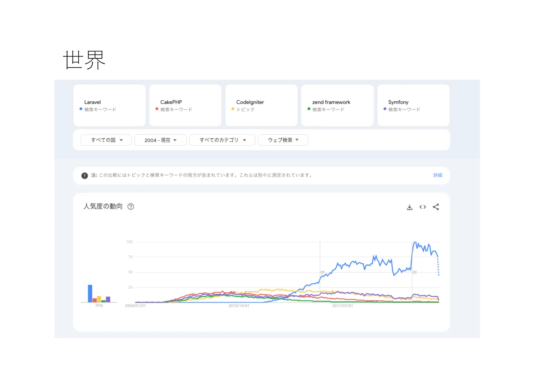
Task: Select the CakePHP search term card
Action: pos(185,105)
